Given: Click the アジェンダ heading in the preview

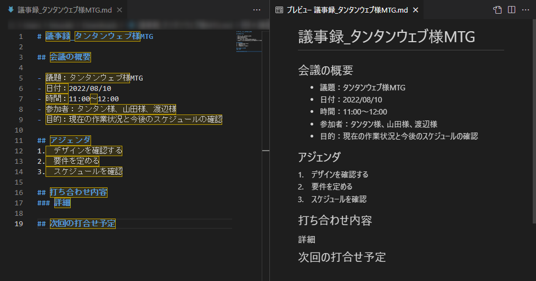Looking at the screenshot, I should click(319, 157).
